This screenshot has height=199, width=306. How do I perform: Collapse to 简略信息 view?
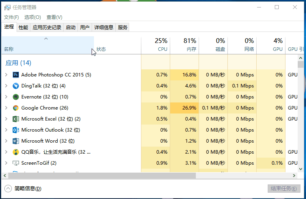tap(24, 189)
